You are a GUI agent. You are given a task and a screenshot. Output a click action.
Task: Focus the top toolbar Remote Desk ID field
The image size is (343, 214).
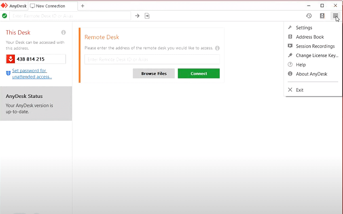[x=70, y=16]
